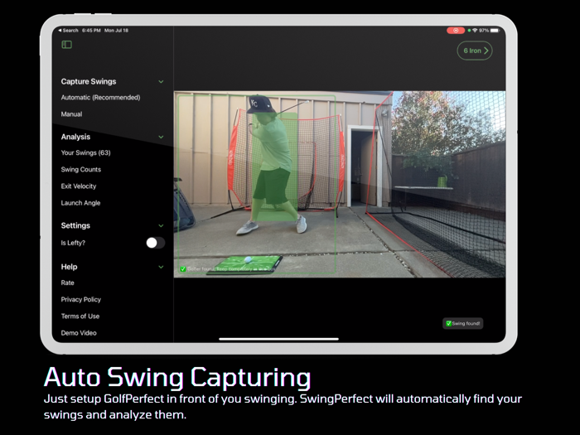This screenshot has width=580, height=435.
Task: Enable the Is Lefty switch
Action: [x=155, y=243]
